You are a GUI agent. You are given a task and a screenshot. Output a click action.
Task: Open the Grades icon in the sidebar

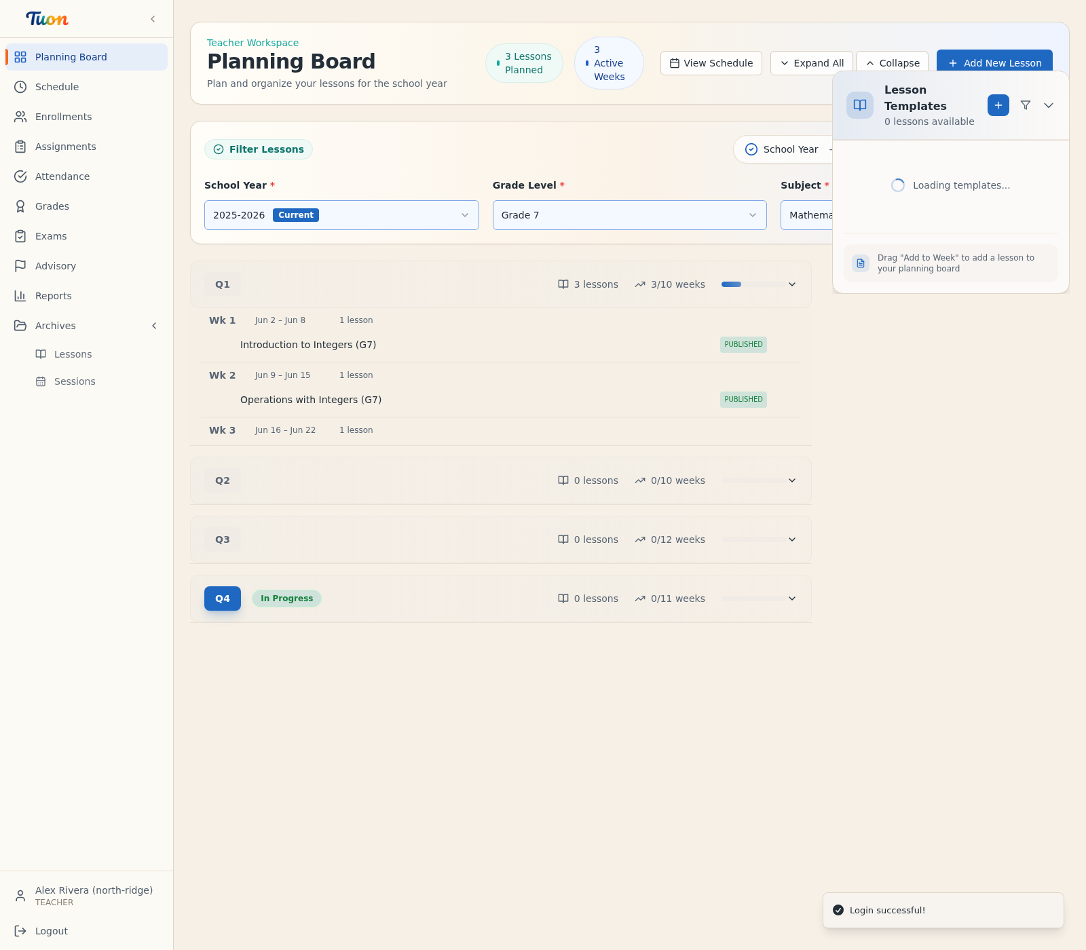(x=20, y=206)
